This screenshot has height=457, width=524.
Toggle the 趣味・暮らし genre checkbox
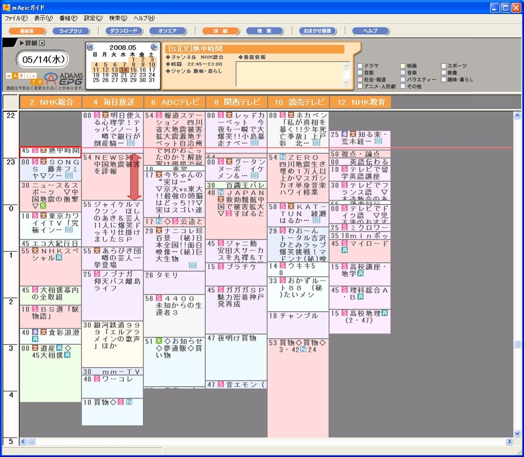(444, 79)
